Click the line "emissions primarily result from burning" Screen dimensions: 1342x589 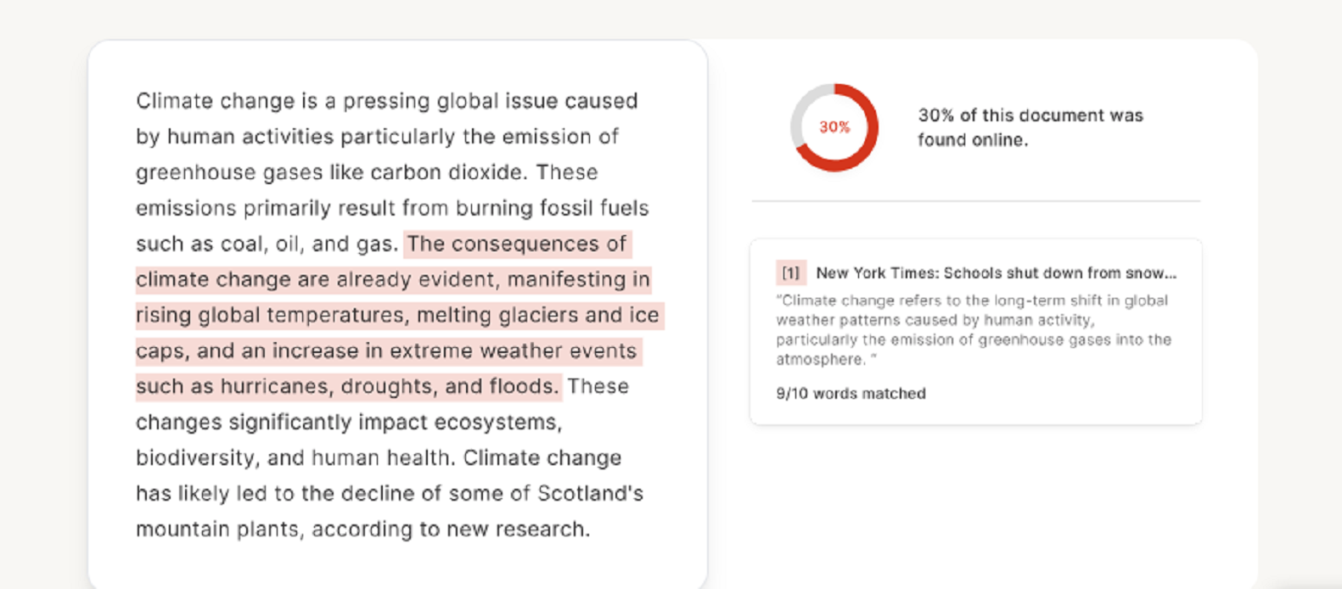point(392,209)
